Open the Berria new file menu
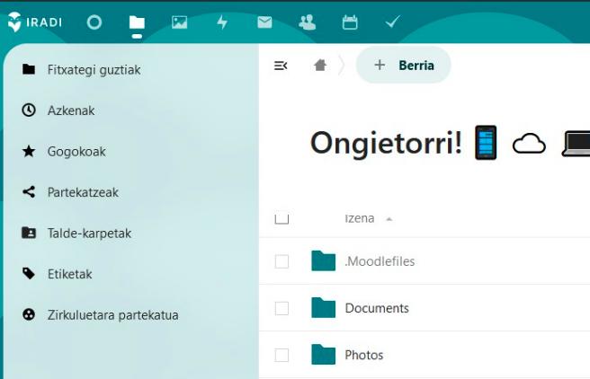Screen dimensions: 590x379 pyautogui.click(x=403, y=66)
